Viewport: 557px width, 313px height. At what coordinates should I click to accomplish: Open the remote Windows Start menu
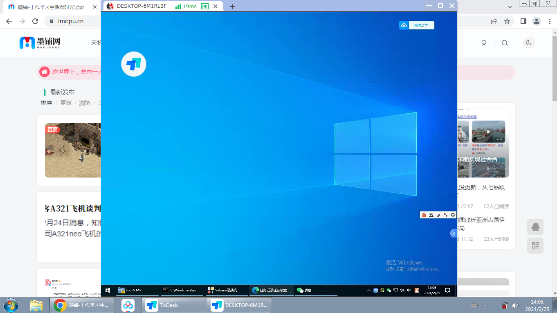pos(108,290)
